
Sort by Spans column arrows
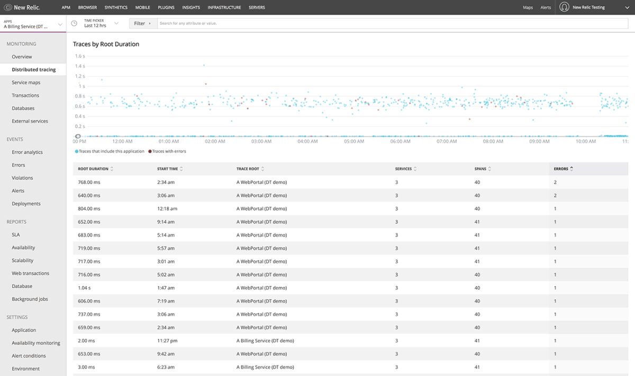tap(490, 169)
